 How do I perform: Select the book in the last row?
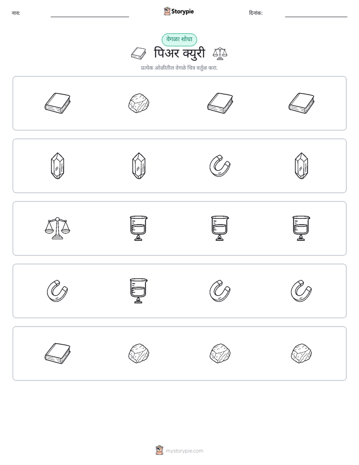click(57, 353)
